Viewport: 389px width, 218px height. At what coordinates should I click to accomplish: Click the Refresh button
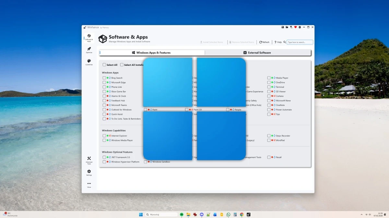[x=264, y=42]
